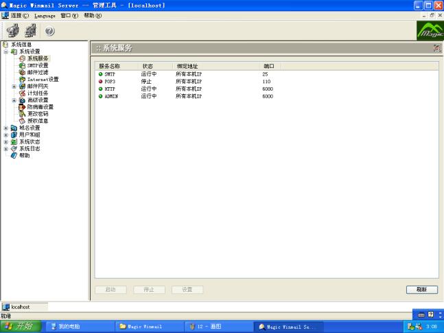Select 邮件过滤 in the sidebar tree

(x=38, y=72)
